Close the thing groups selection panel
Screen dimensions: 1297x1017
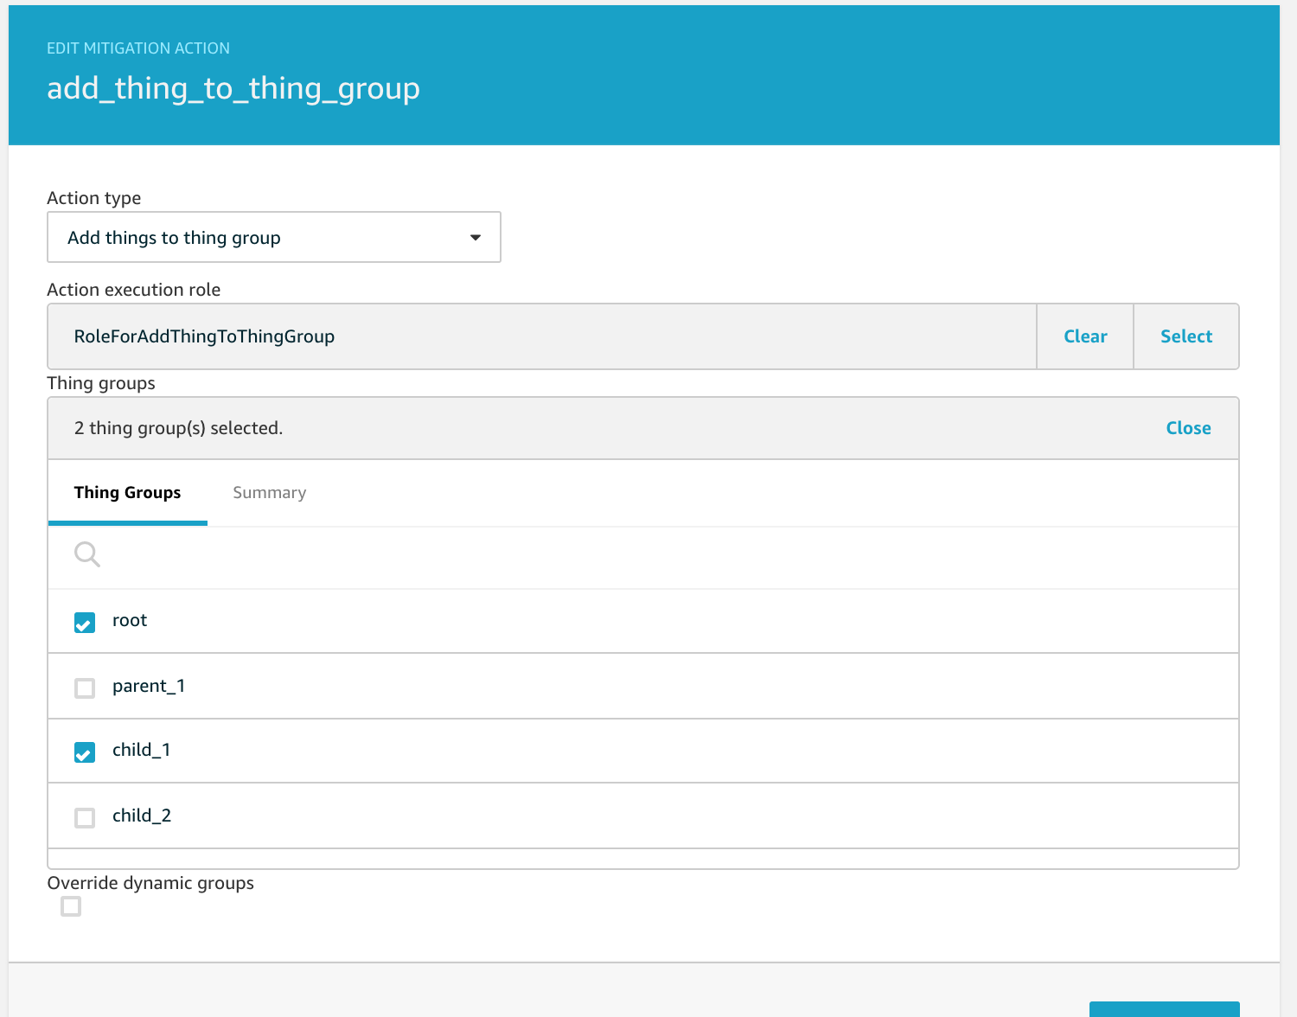[x=1188, y=428]
